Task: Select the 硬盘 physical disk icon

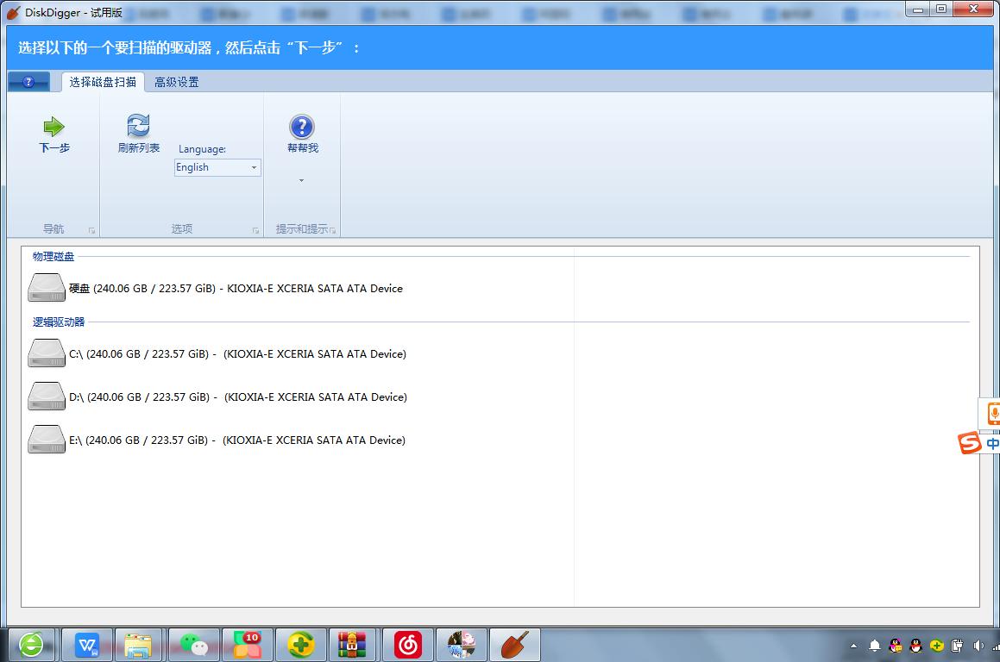Action: pyautogui.click(x=46, y=287)
